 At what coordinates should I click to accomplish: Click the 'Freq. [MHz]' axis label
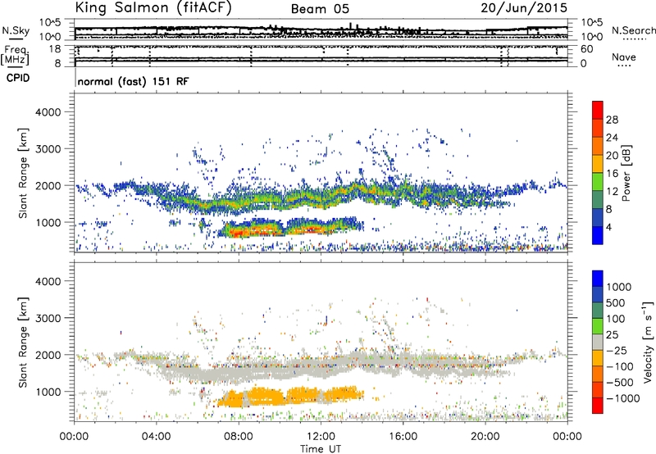(x=15, y=56)
